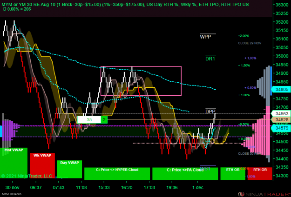Click the +2,00% level label
This screenshot has height=197, width=291.
[x=244, y=36]
